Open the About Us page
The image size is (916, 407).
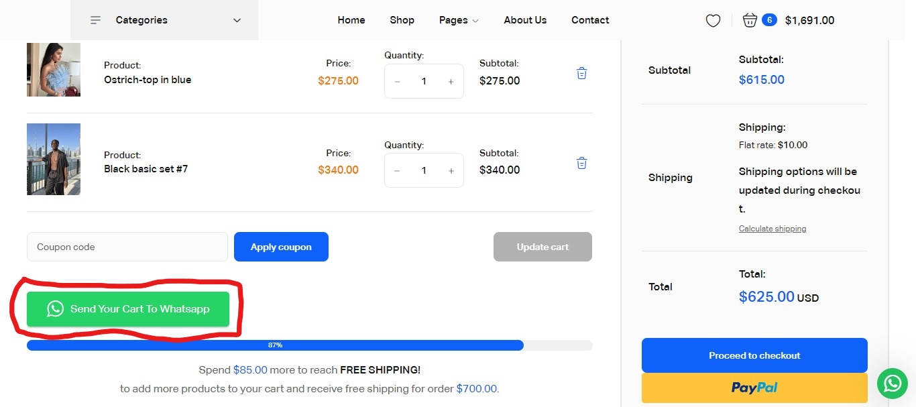pyautogui.click(x=525, y=20)
